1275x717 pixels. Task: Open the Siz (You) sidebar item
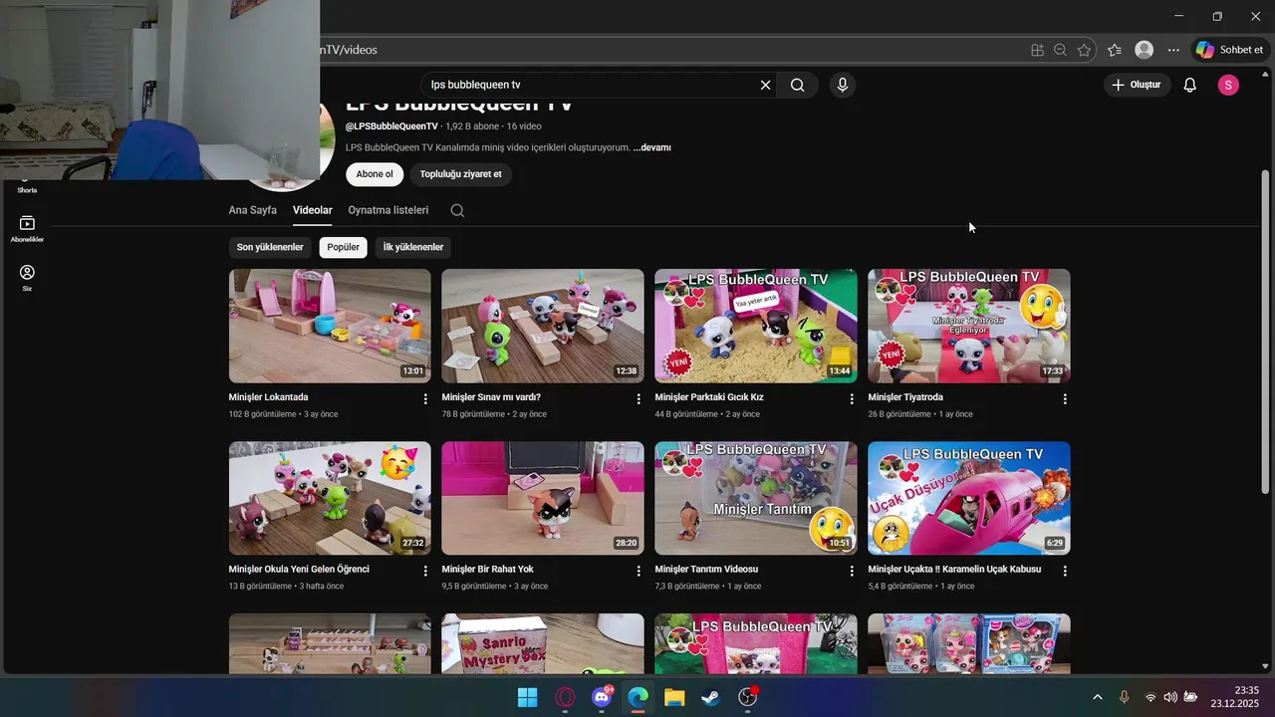tap(27, 278)
